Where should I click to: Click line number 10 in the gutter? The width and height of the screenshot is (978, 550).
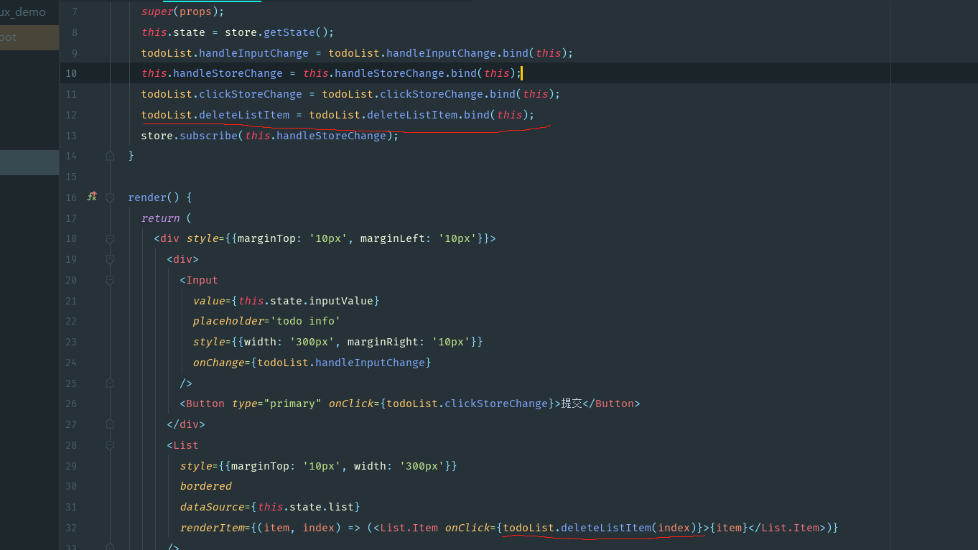(71, 73)
